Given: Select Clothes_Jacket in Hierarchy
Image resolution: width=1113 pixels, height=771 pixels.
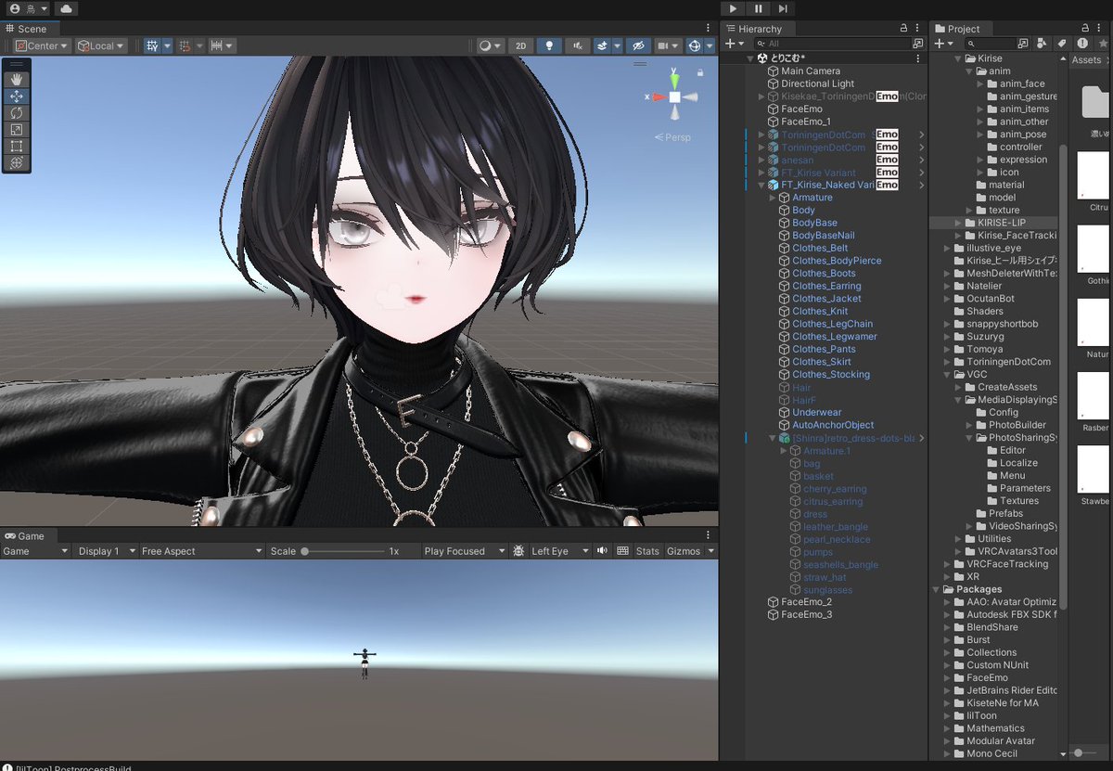Looking at the screenshot, I should tap(826, 299).
